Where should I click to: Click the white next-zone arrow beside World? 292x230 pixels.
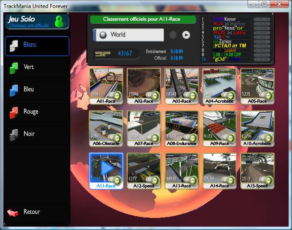click(x=186, y=35)
